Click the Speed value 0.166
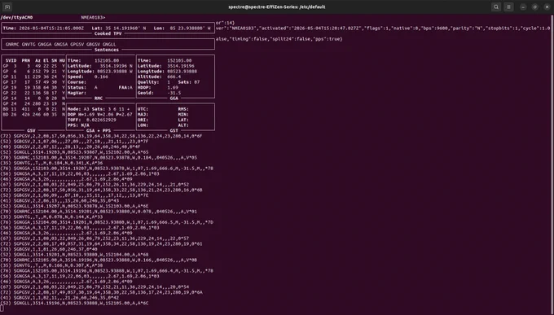 coord(101,77)
